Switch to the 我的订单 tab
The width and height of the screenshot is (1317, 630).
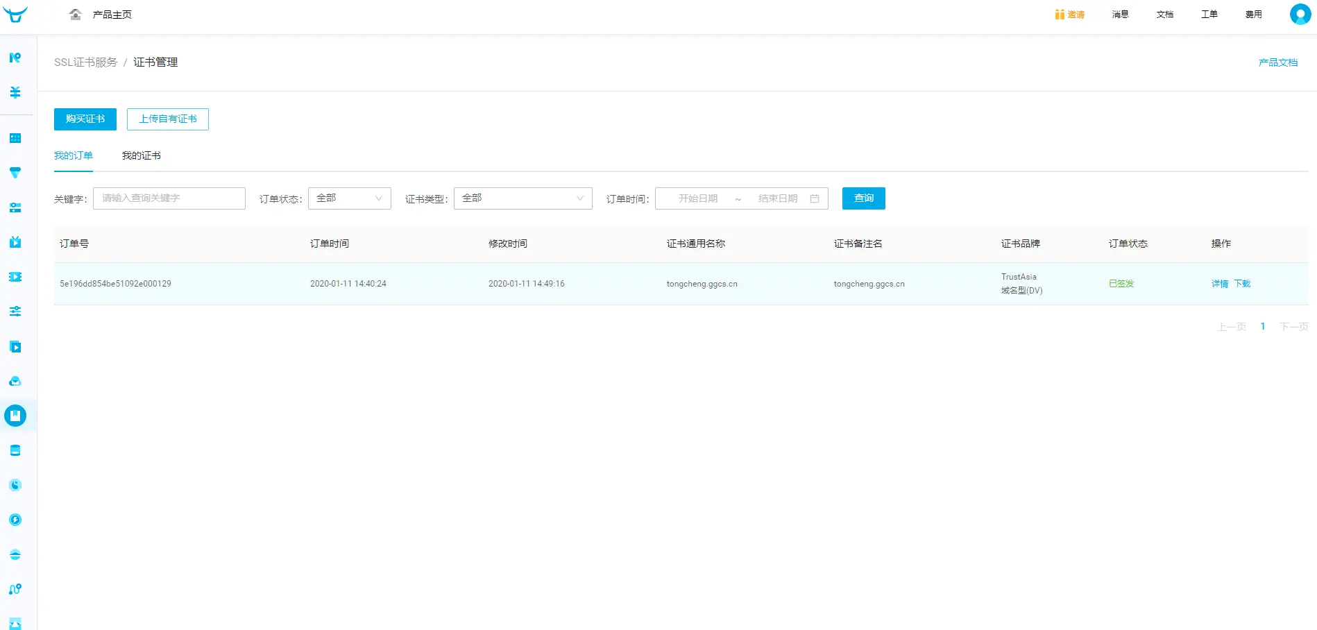pyautogui.click(x=74, y=155)
